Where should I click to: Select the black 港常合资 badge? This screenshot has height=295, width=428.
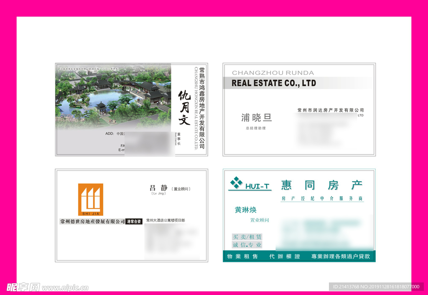tap(134, 221)
